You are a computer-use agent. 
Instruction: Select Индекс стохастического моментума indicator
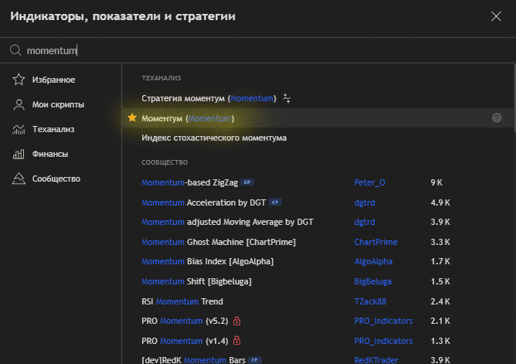pos(214,138)
